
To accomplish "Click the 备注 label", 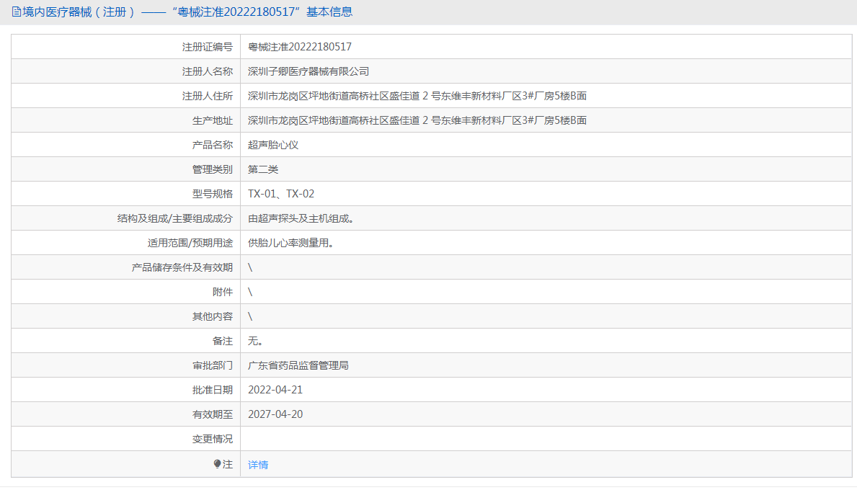I will [x=223, y=341].
